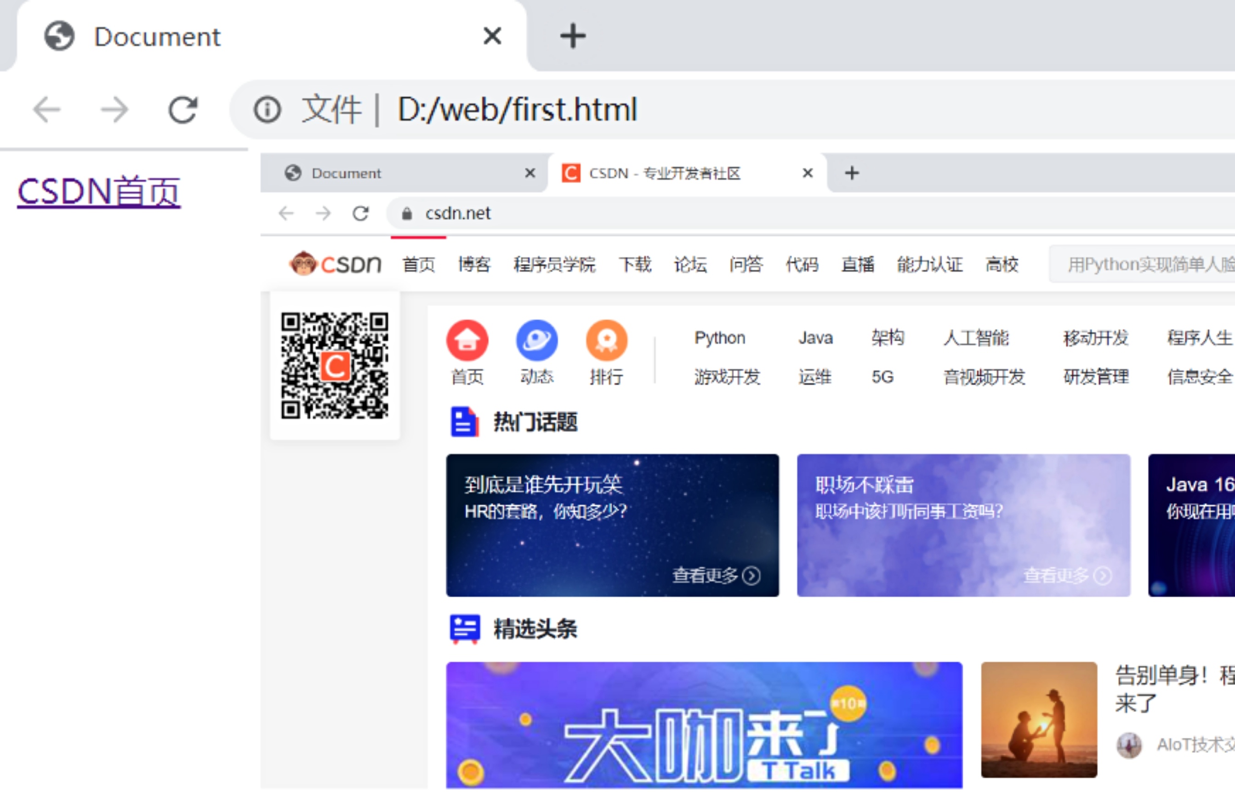Open 高校 navigation item
The image size is (1235, 792).
(x=1002, y=264)
